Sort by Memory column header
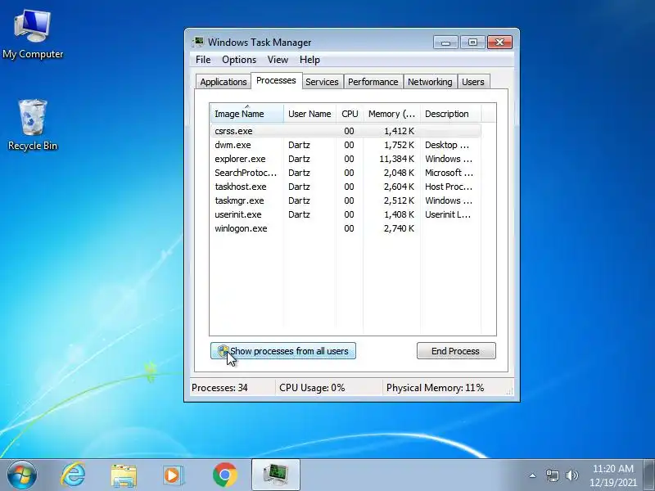 [391, 114]
